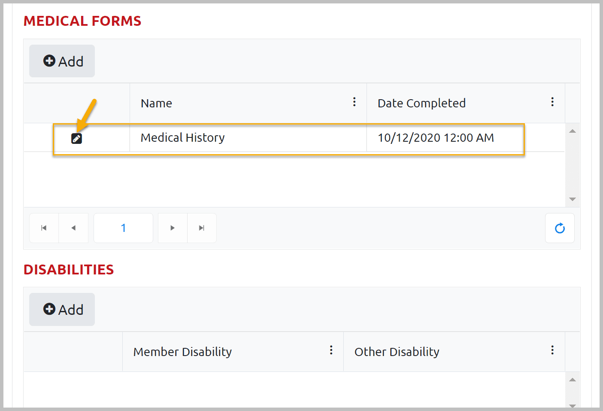
Task: Open Member Disability column options menu
Action: (331, 350)
